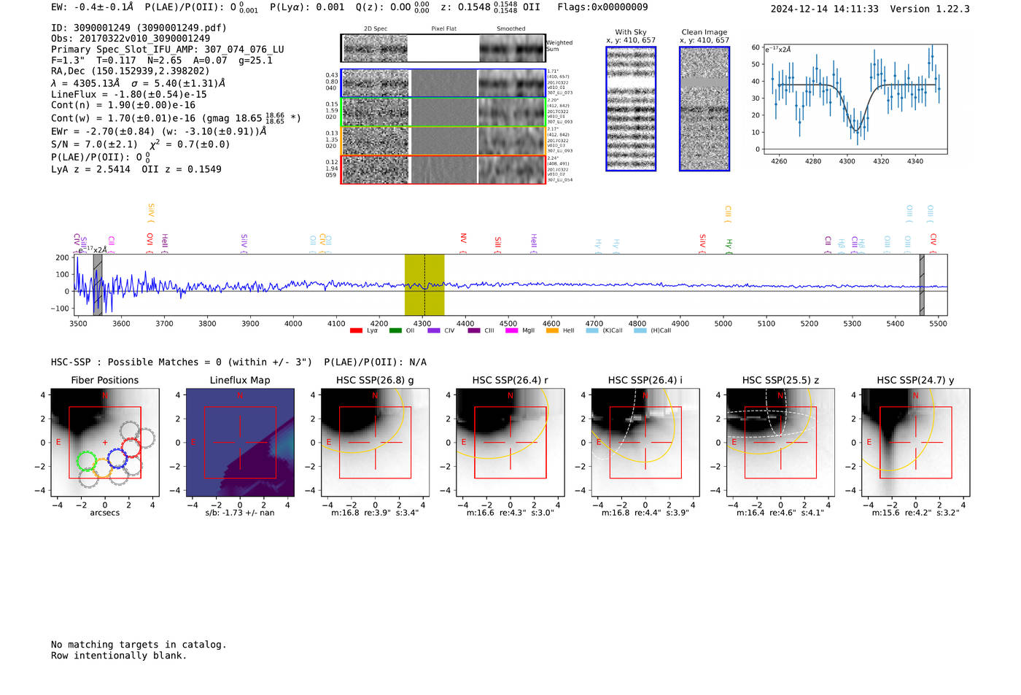Click the green Hγ line label near 5000 Å

pos(729,245)
